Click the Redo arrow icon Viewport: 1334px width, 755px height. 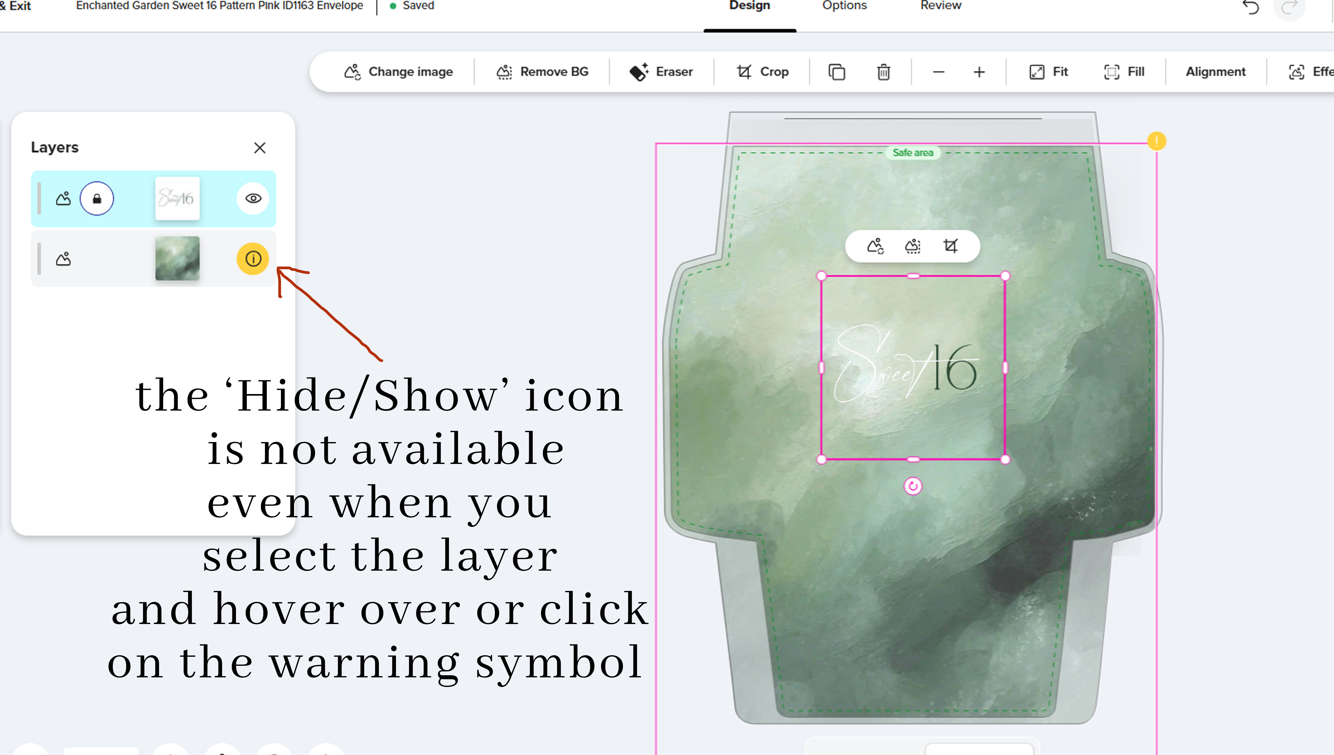pos(1289,7)
